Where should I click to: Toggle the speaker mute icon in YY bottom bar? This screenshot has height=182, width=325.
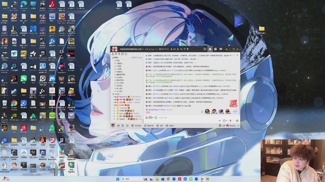point(119,125)
